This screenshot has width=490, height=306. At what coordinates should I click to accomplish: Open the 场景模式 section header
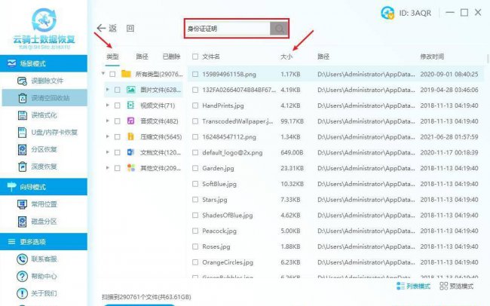[44, 63]
